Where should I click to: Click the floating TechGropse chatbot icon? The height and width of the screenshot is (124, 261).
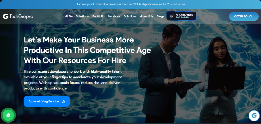[254, 116]
